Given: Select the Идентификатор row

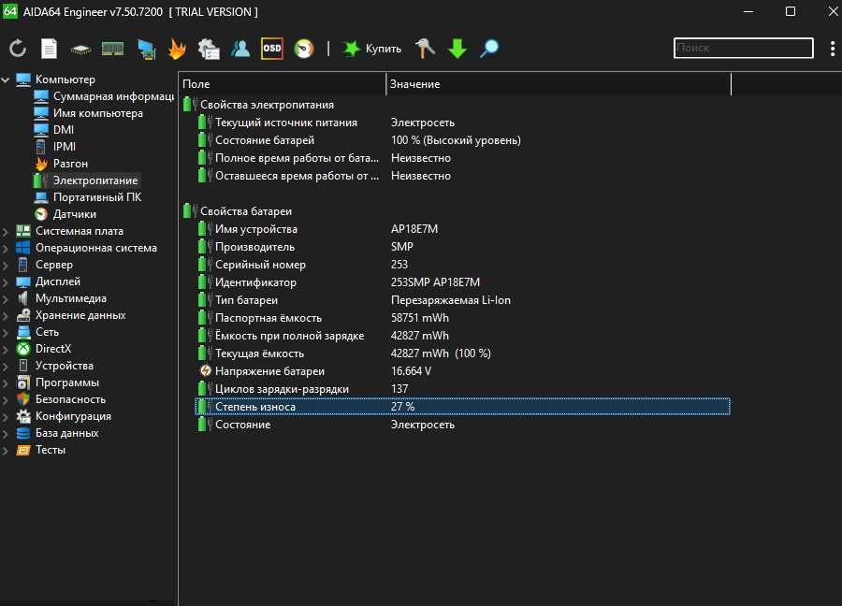Looking at the screenshot, I should [462, 281].
